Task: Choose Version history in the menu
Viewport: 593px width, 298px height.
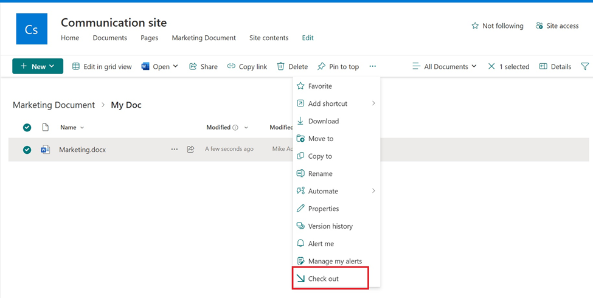Action: [330, 226]
